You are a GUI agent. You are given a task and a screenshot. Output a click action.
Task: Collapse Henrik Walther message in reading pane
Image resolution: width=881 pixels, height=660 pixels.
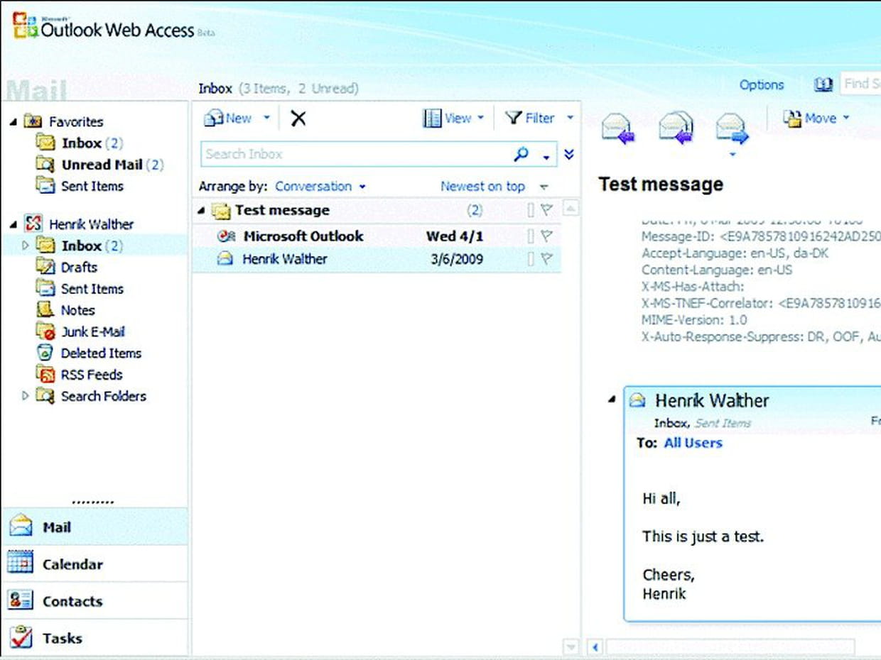pyautogui.click(x=612, y=400)
